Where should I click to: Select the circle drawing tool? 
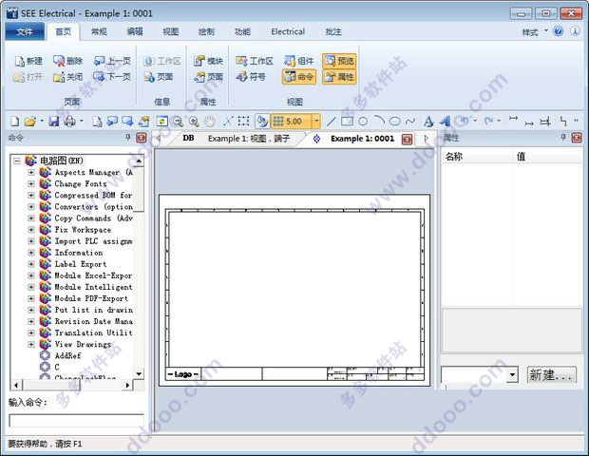coord(363,122)
